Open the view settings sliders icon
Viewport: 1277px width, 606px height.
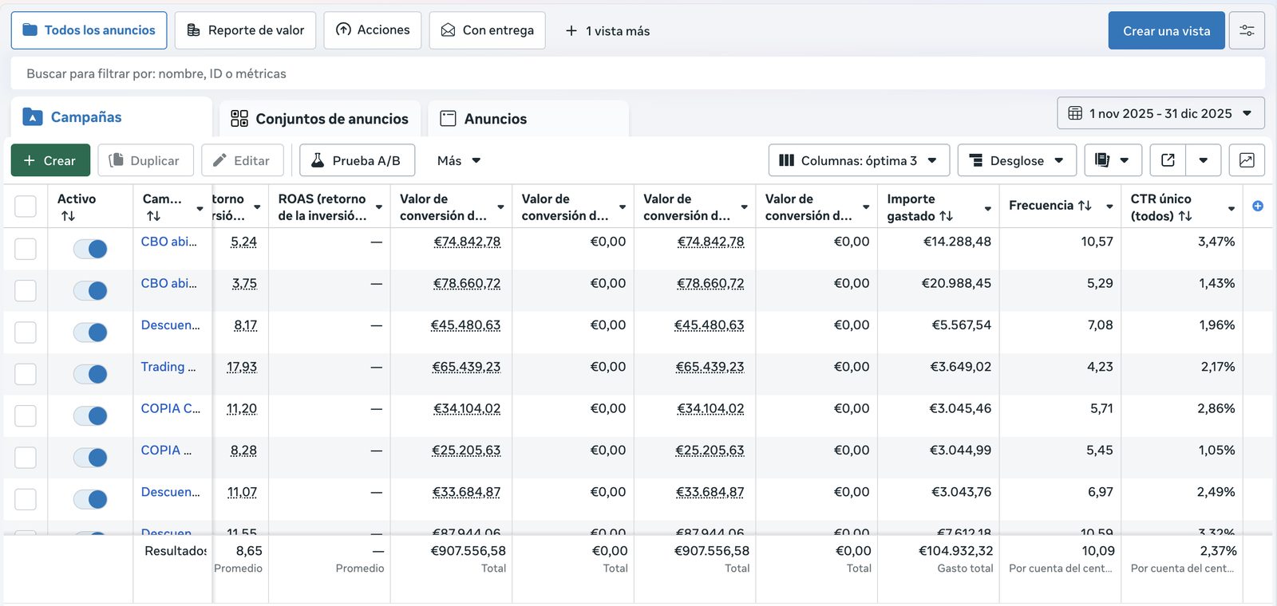[x=1247, y=30]
